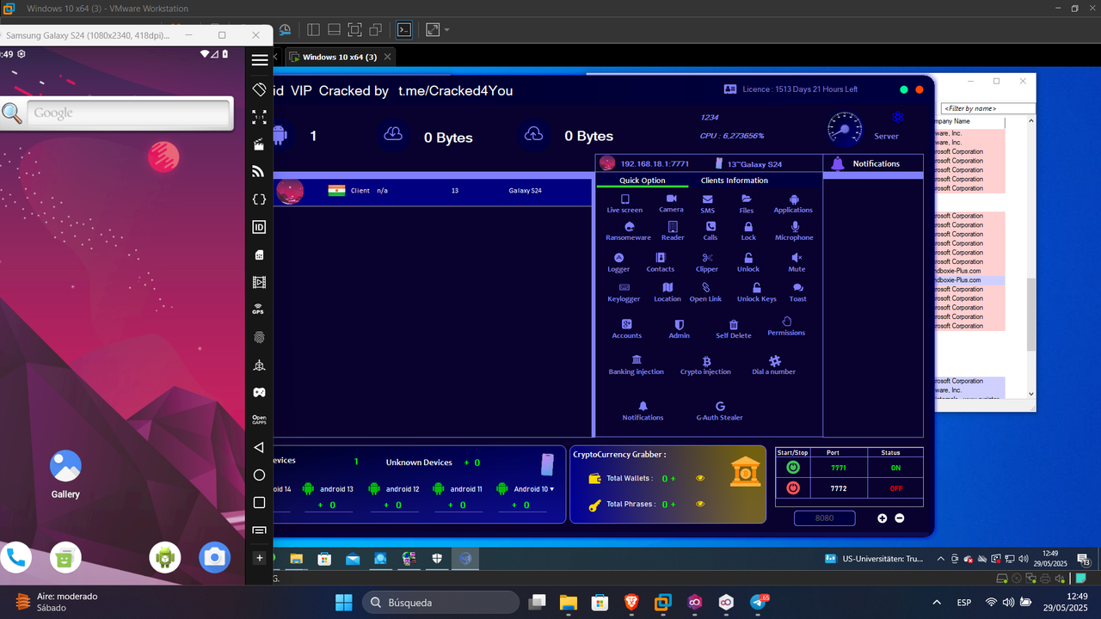
Task: Click the GPS icon in emulator sidebar
Action: [x=258, y=309]
